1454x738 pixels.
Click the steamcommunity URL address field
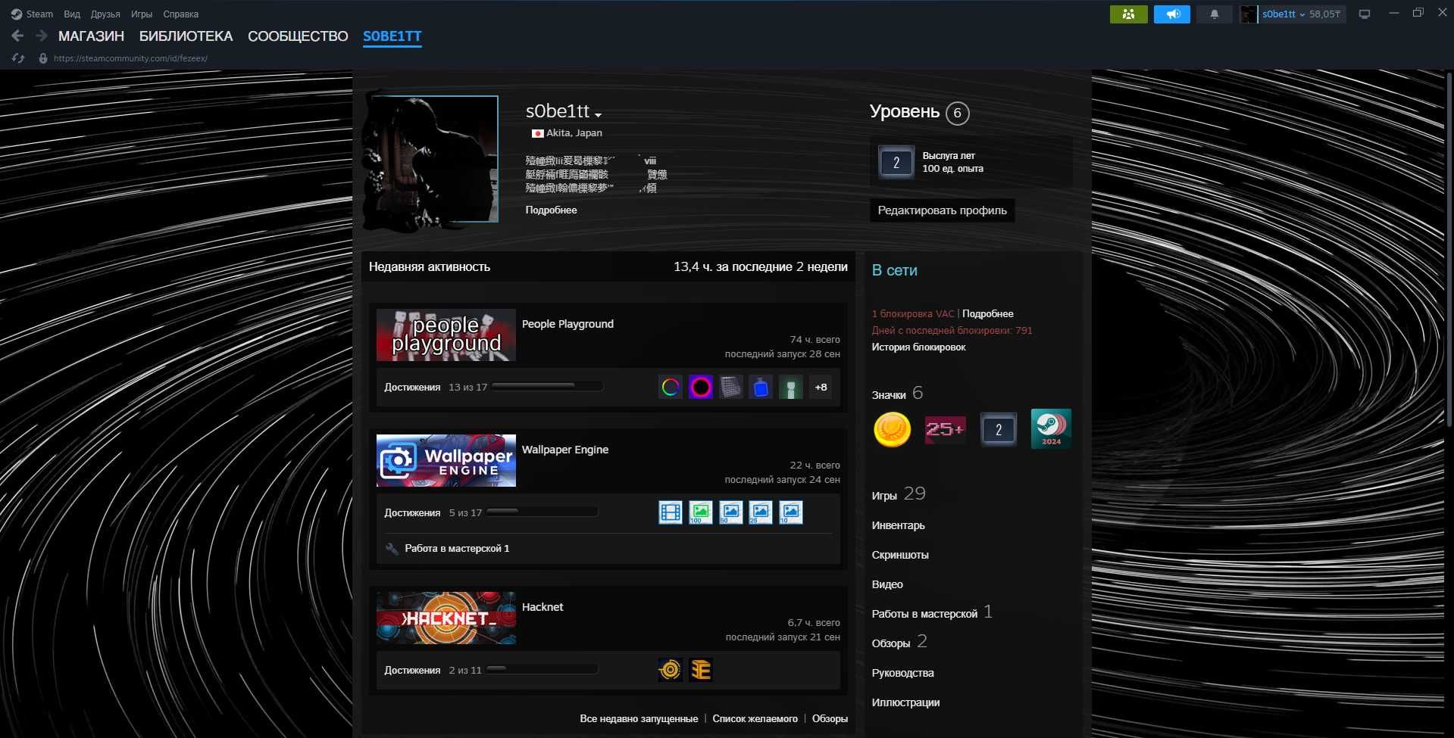pos(130,58)
